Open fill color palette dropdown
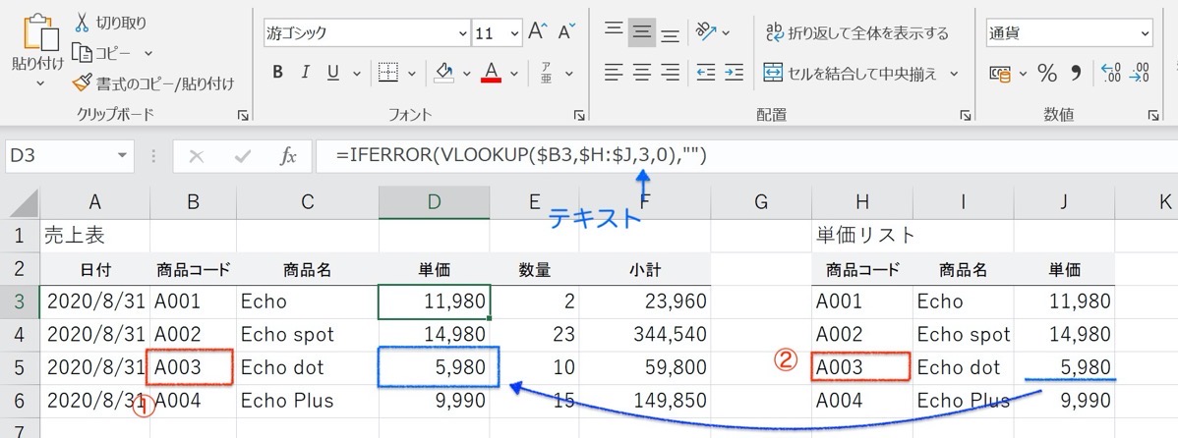 466,74
